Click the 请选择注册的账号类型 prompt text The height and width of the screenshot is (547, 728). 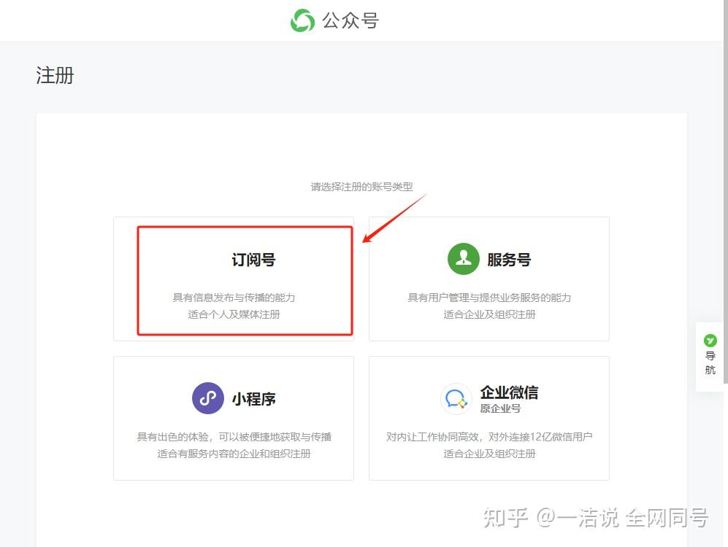[361, 187]
